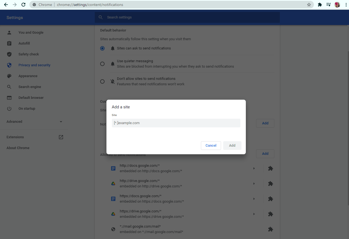The image size is (349, 239).
Task: Click the Site text field in dialog
Action: point(176,123)
